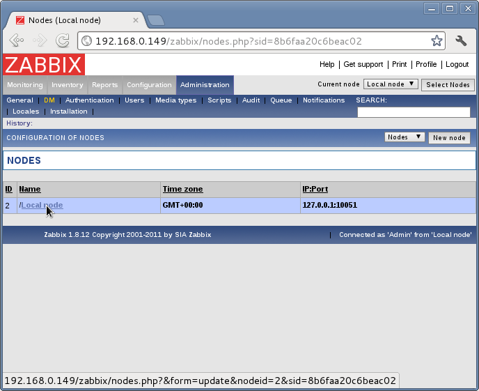Click the Print link

coord(399,64)
